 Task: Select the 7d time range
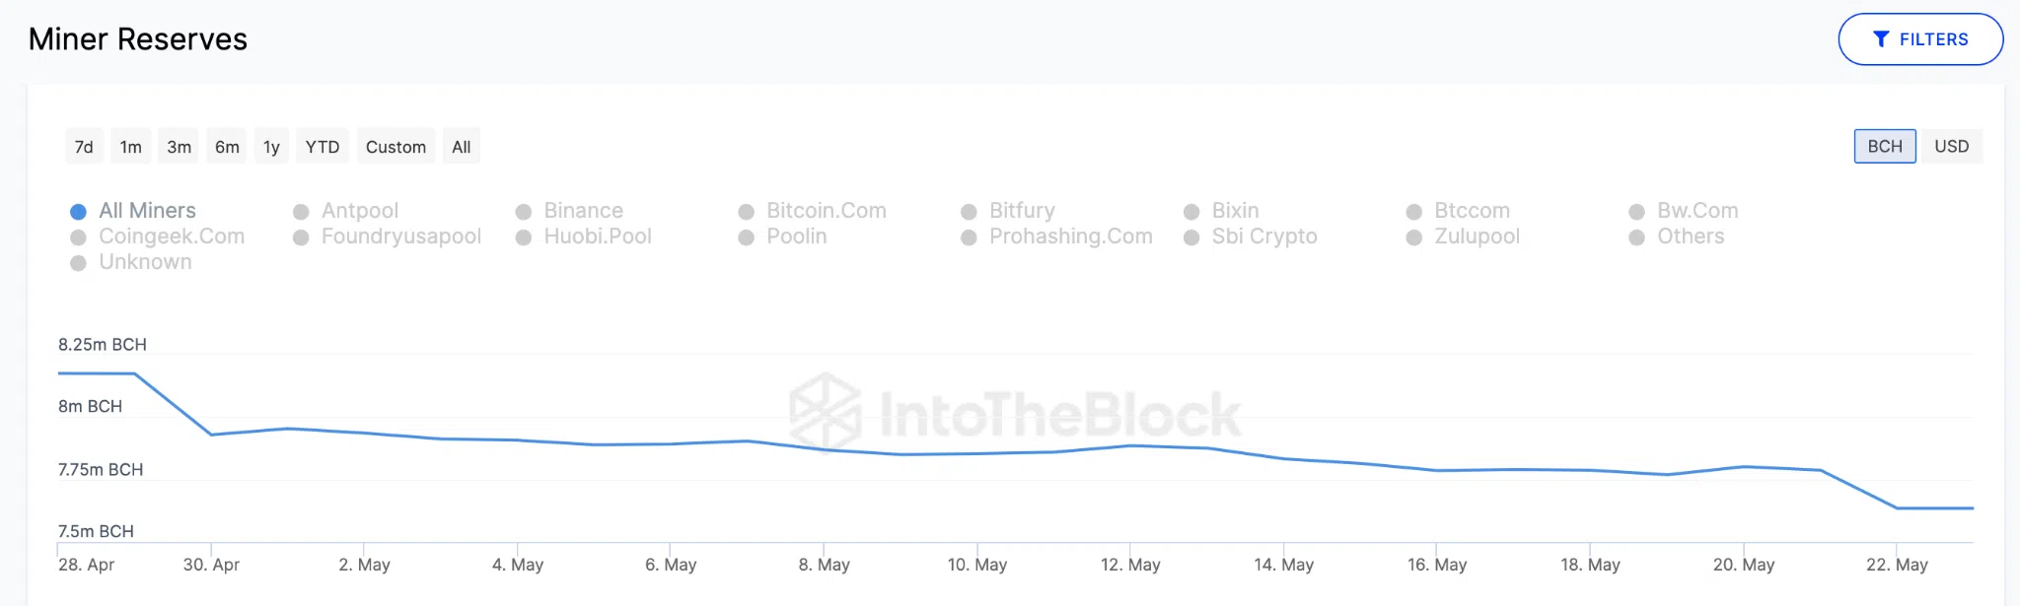[84, 147]
